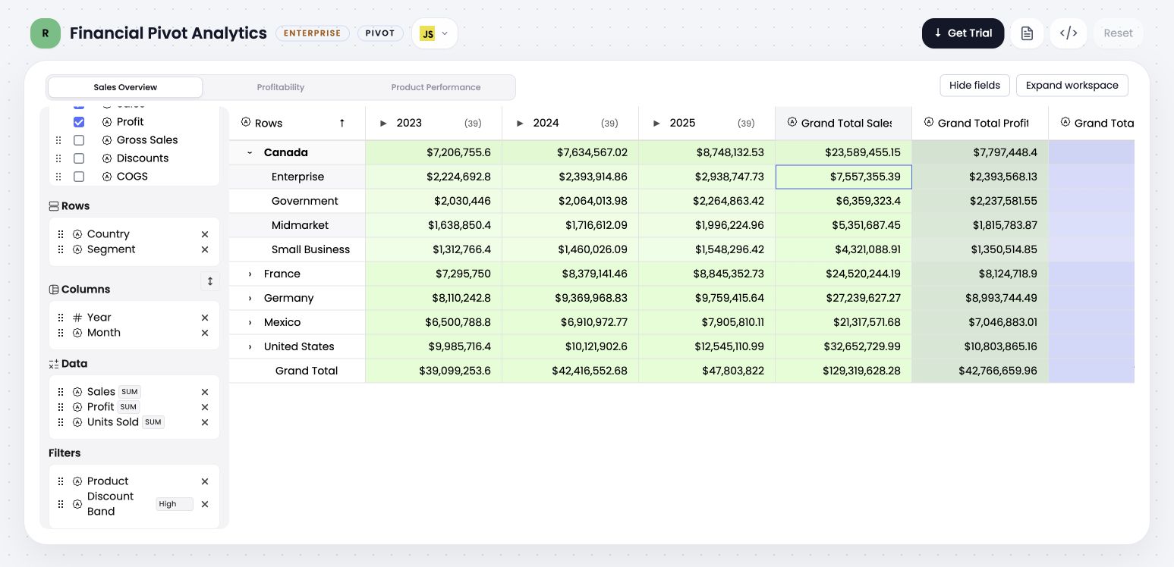This screenshot has height=567, width=1174.
Task: Expand the France row
Action: 250,274
